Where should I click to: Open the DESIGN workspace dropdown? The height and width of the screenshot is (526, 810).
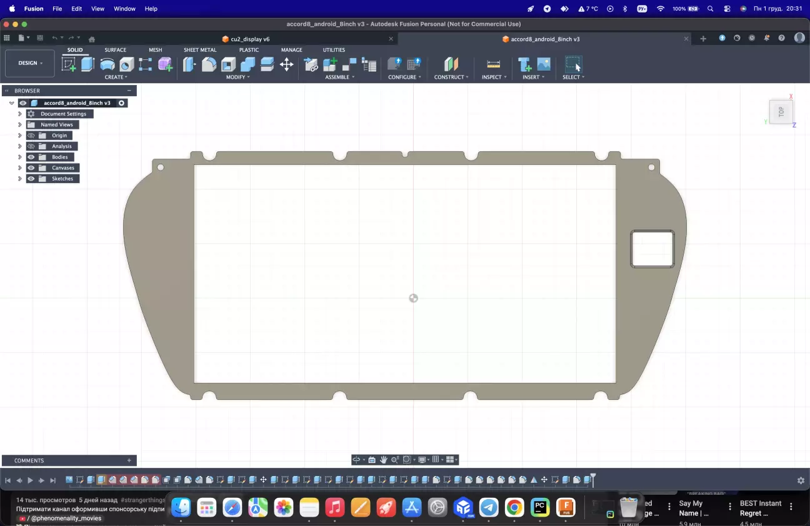point(30,63)
